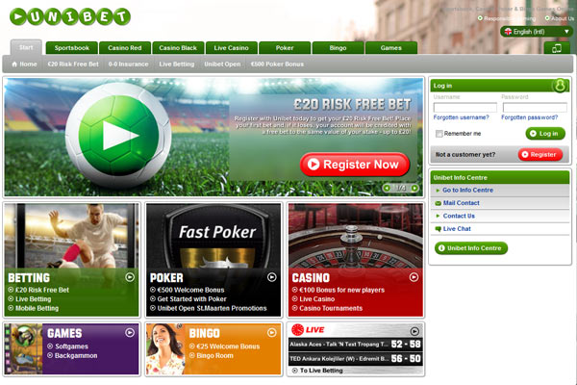Click the Games tile arrow icon

[130, 333]
